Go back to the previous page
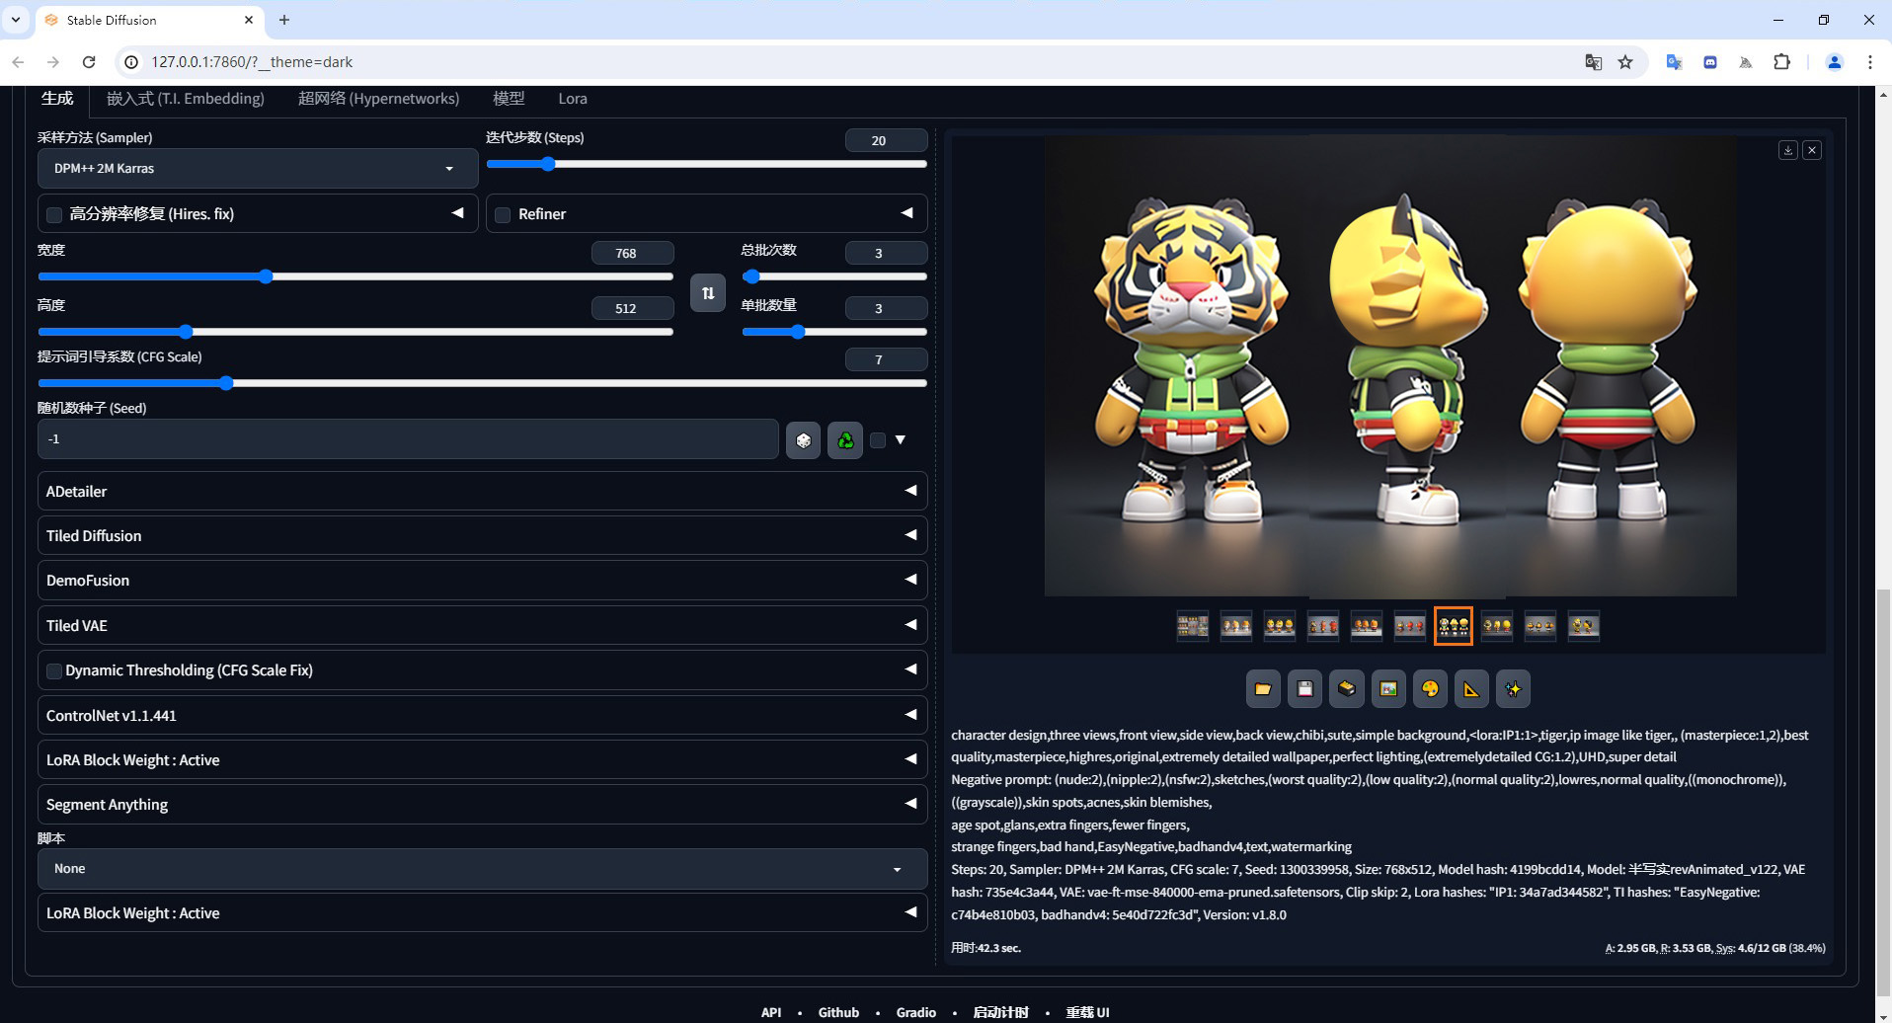 coord(18,62)
